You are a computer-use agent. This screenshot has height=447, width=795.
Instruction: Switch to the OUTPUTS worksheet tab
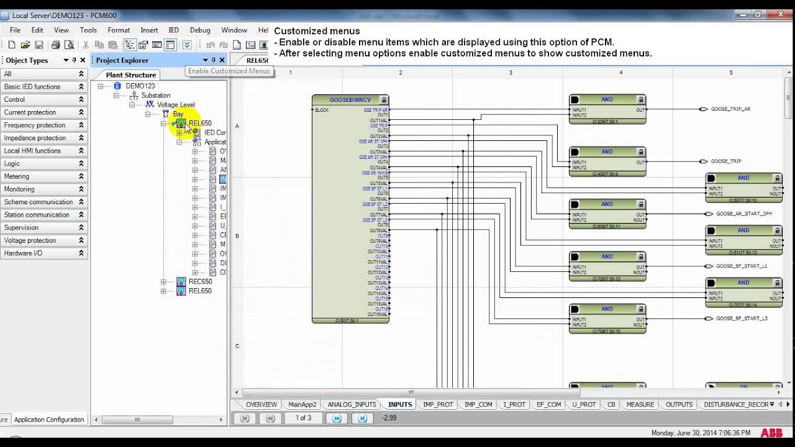click(679, 404)
